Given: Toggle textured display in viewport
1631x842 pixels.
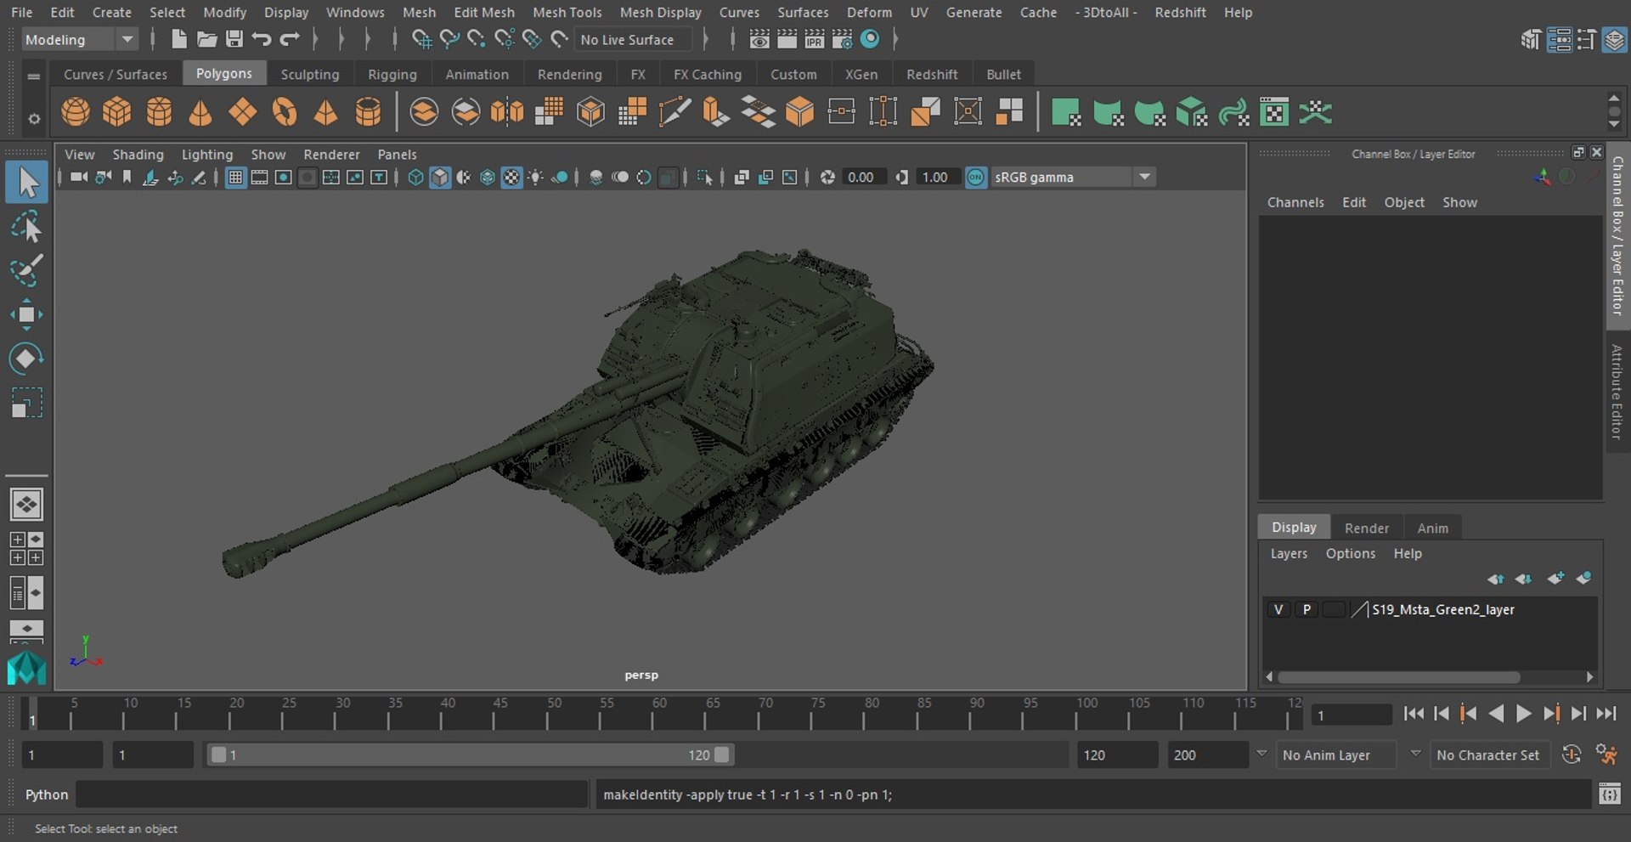Looking at the screenshot, I should (511, 178).
